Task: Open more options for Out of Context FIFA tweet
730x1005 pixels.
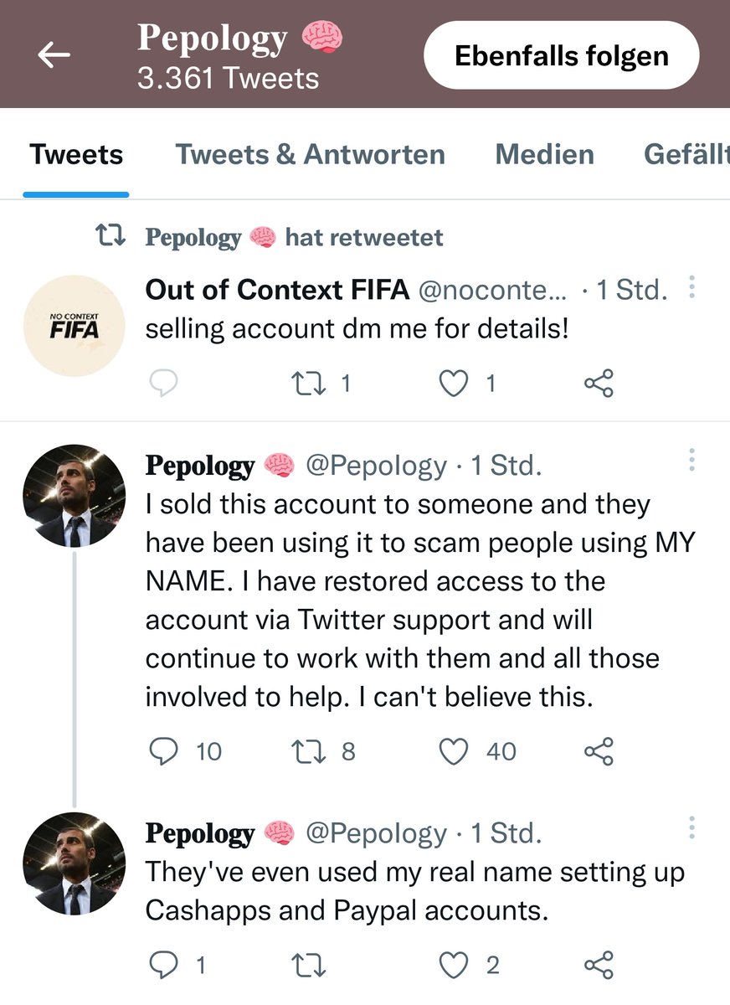Action: [691, 287]
